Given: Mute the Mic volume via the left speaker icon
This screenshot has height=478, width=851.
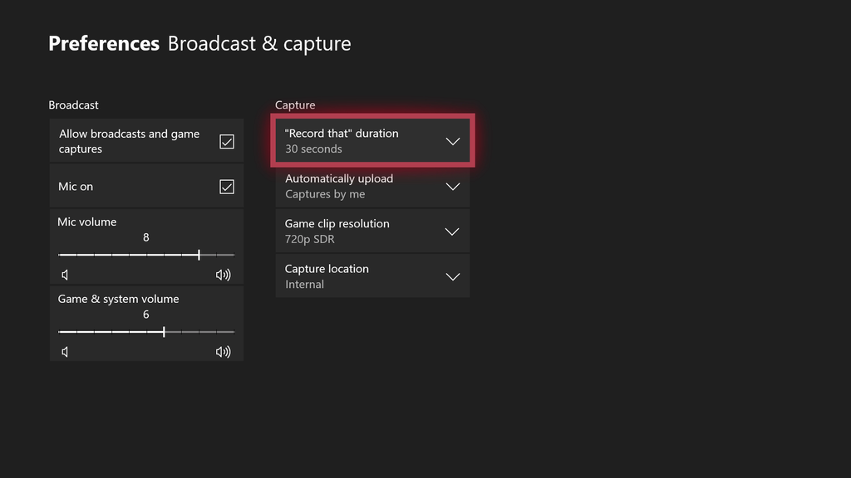Looking at the screenshot, I should 65,274.
